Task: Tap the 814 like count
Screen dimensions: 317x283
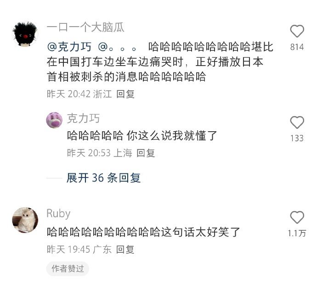Action: (297, 47)
